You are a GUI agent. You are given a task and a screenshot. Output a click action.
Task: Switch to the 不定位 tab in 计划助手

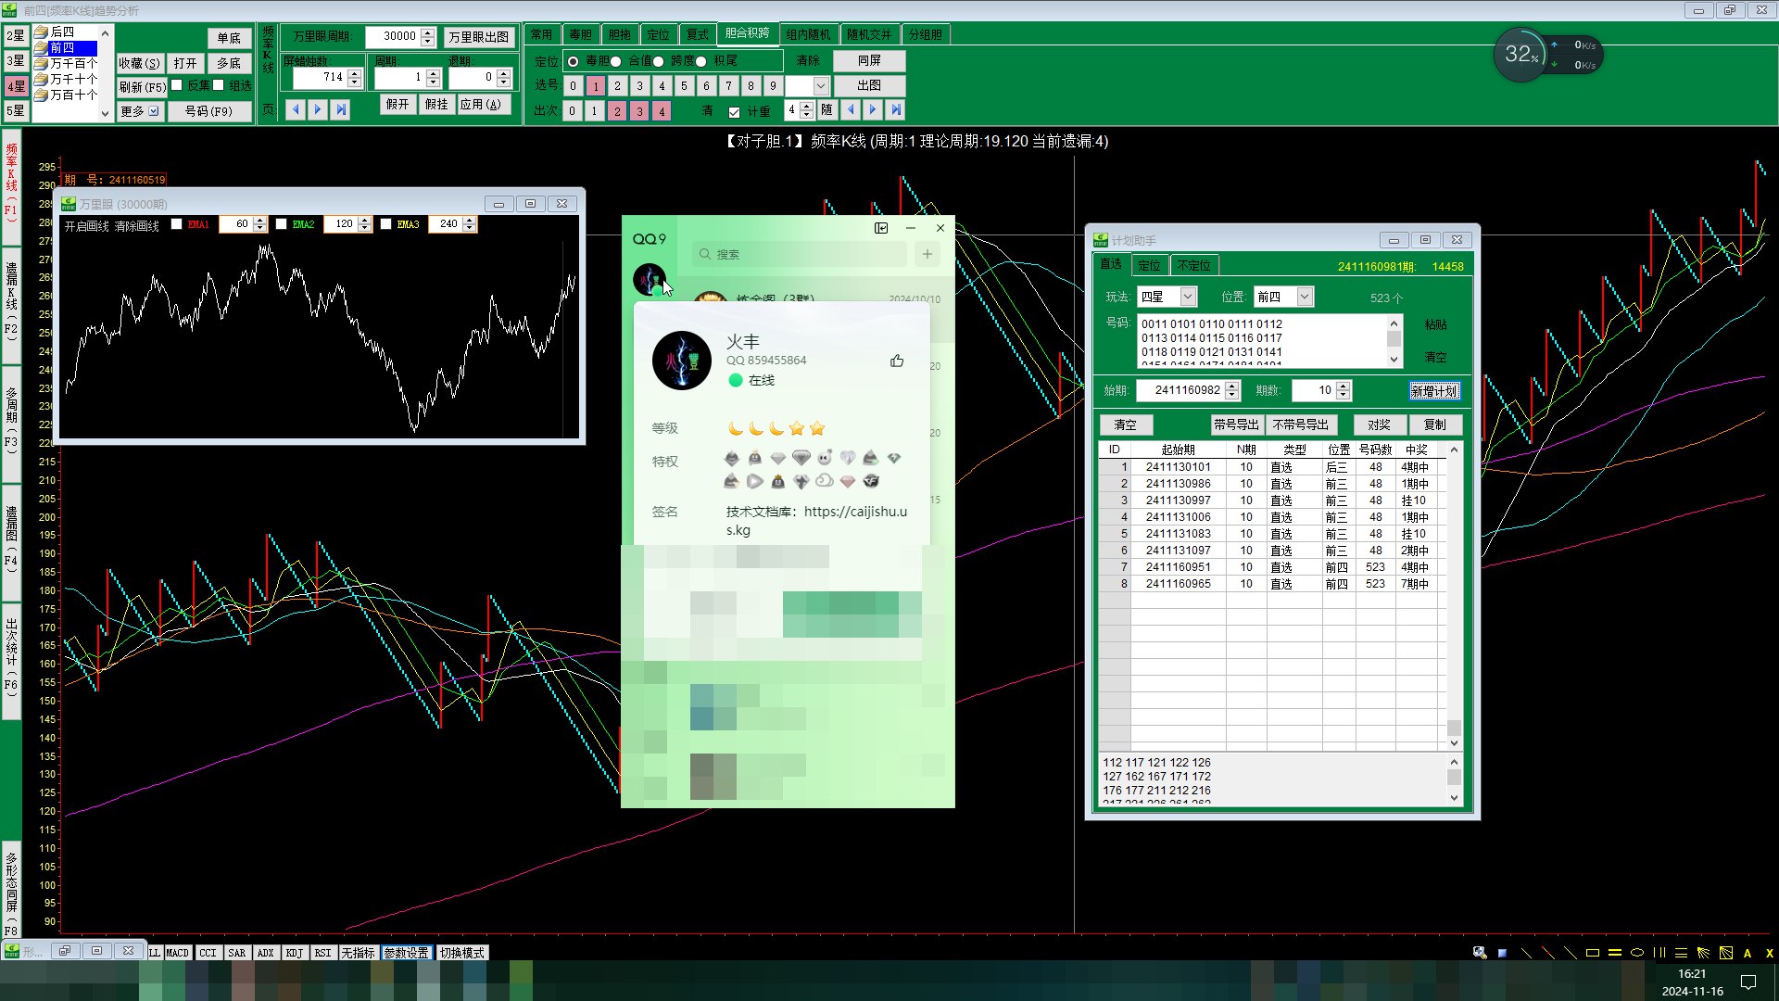click(x=1193, y=265)
